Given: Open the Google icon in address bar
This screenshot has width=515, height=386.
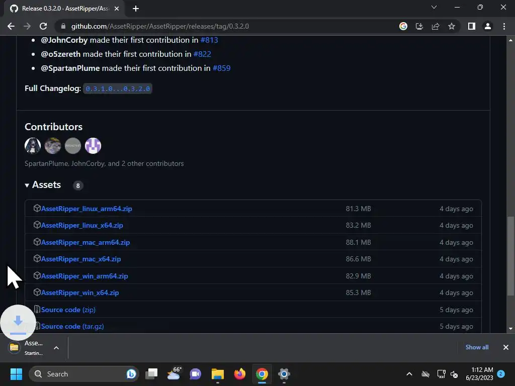Looking at the screenshot, I should (x=403, y=26).
